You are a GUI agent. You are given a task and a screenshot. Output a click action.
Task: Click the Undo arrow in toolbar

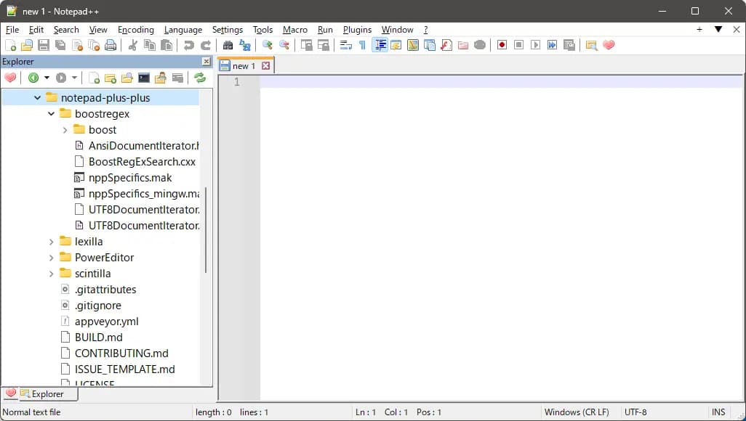click(189, 45)
